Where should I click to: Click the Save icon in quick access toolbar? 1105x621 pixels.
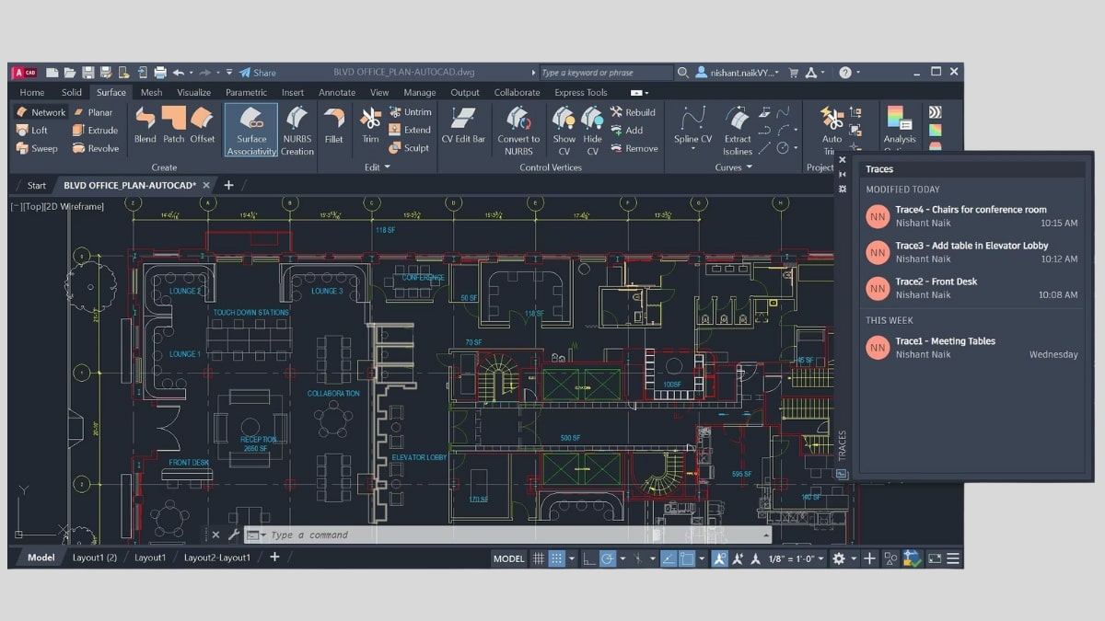[x=87, y=73]
